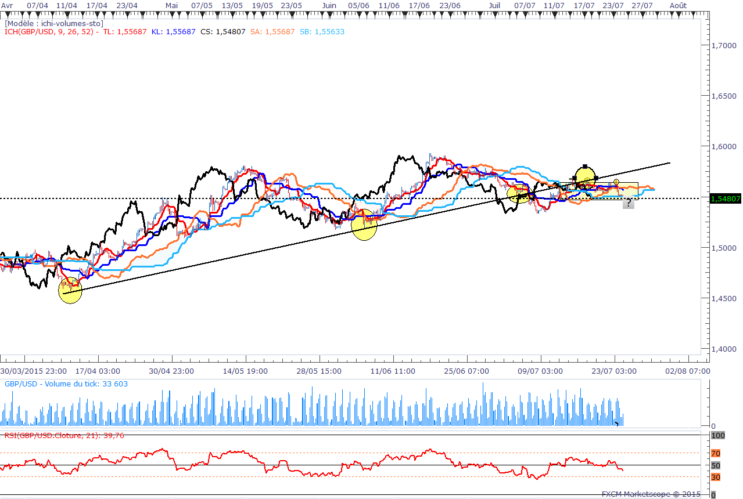Click the question mark annotation label
This screenshot has height=499, width=743.
tap(629, 203)
